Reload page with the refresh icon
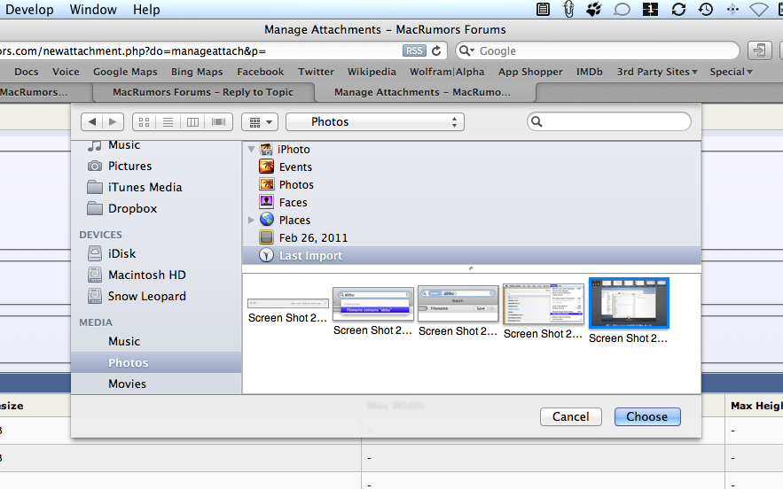The width and height of the screenshot is (783, 489). [436, 50]
